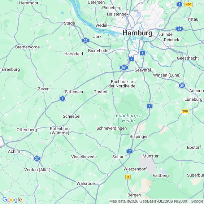The height and width of the screenshot is (204, 204).
Task: Select the A39 highway shield near Winsen
Action: click(x=182, y=86)
